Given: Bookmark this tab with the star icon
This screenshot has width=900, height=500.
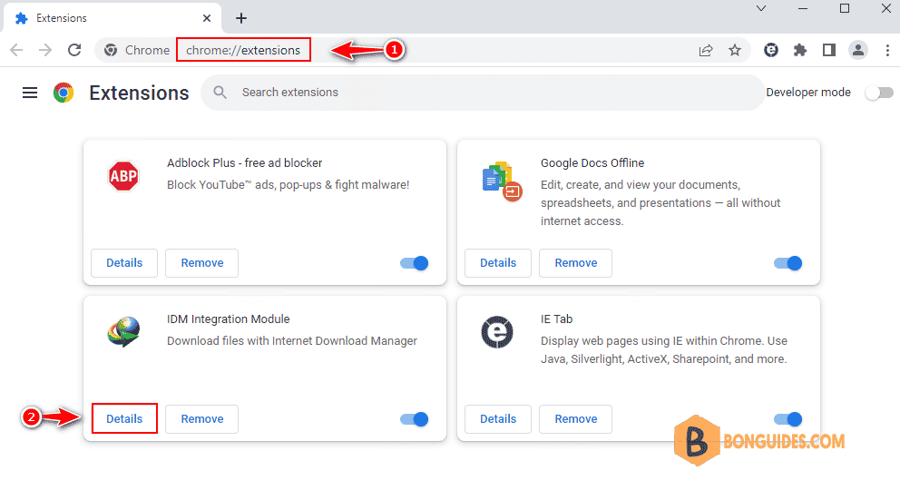Looking at the screenshot, I should (735, 50).
